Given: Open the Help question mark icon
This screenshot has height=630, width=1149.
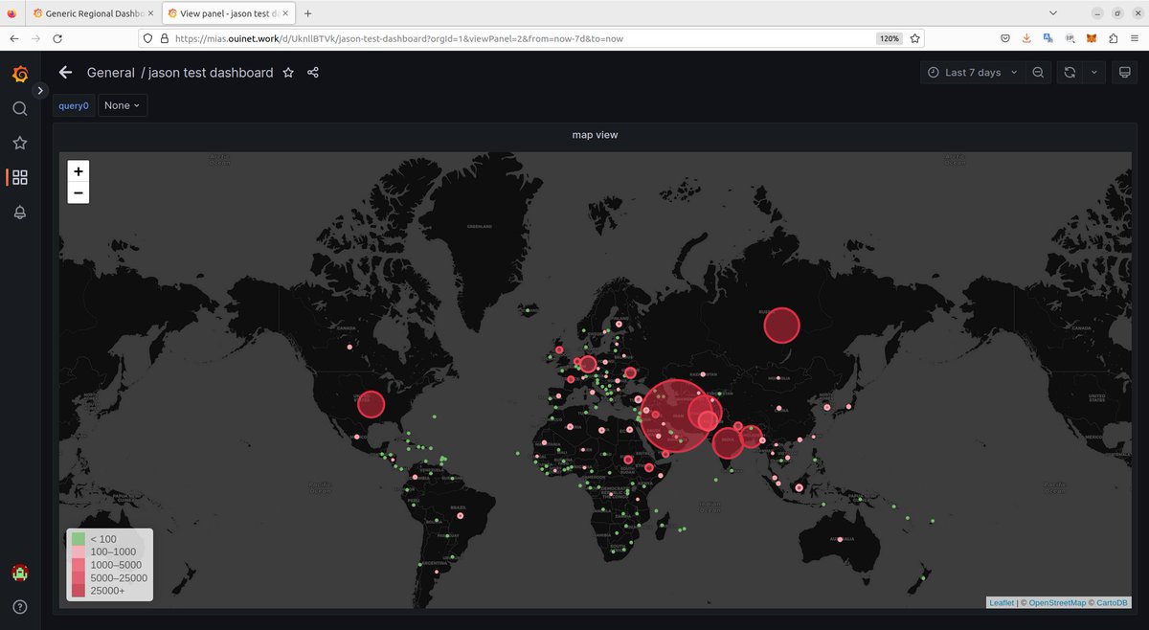Looking at the screenshot, I should [20, 606].
